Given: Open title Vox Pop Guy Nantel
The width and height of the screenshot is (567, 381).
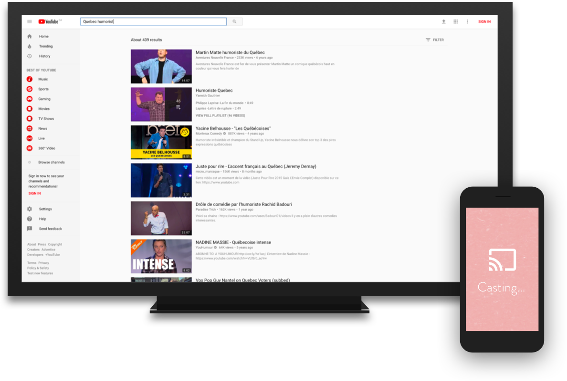Looking at the screenshot, I should click(x=242, y=280).
